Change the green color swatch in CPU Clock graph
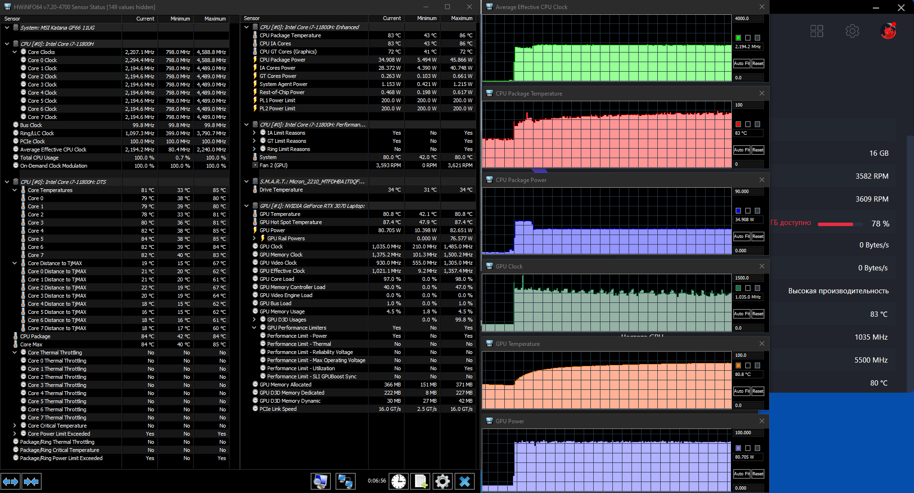Image resolution: width=914 pixels, height=493 pixels. click(x=739, y=38)
